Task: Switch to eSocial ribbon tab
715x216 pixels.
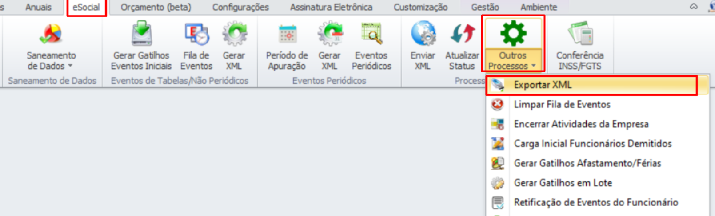Action: (86, 8)
